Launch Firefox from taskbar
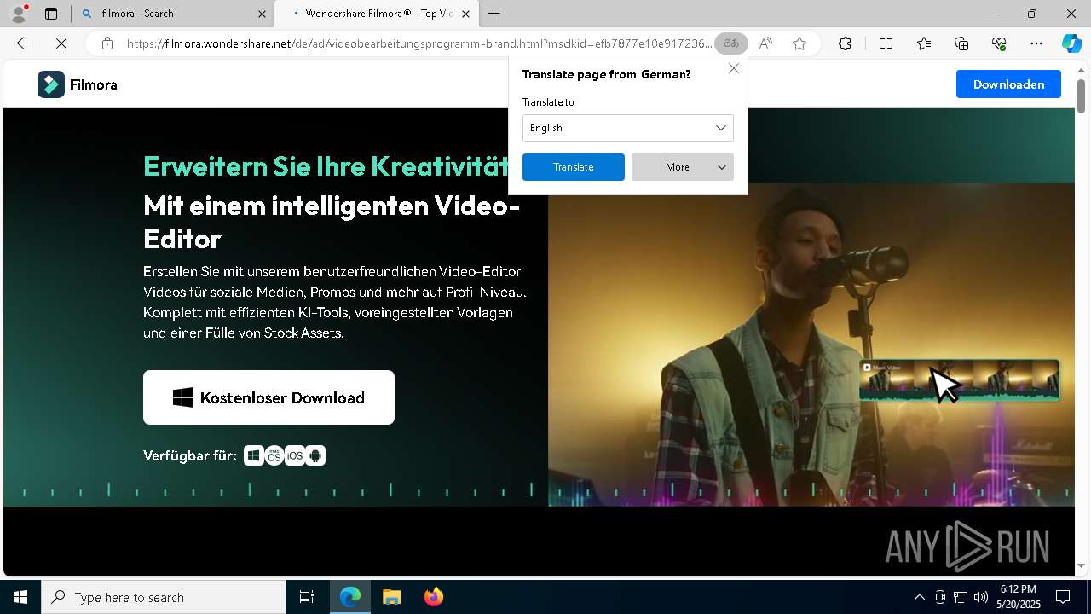Image resolution: width=1091 pixels, height=614 pixels. [x=433, y=597]
